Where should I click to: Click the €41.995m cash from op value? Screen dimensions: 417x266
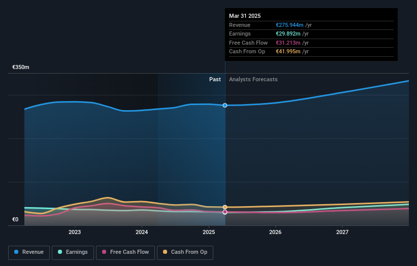click(288, 52)
